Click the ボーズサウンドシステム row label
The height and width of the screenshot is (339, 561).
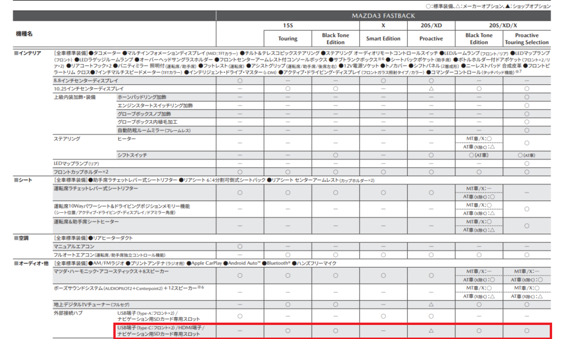128,288
